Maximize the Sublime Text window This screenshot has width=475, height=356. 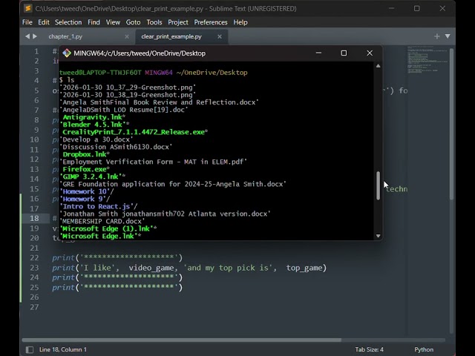417,8
